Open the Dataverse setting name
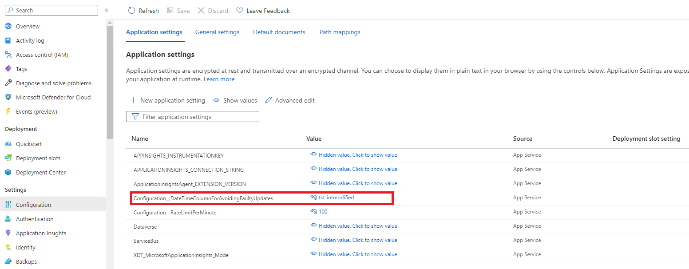The width and height of the screenshot is (689, 269). pos(145,227)
